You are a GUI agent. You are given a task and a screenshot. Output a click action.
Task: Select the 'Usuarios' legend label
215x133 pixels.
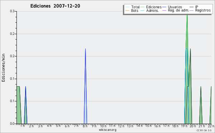point(175,7)
